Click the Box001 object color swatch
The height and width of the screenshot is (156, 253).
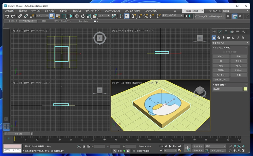coord(245,89)
